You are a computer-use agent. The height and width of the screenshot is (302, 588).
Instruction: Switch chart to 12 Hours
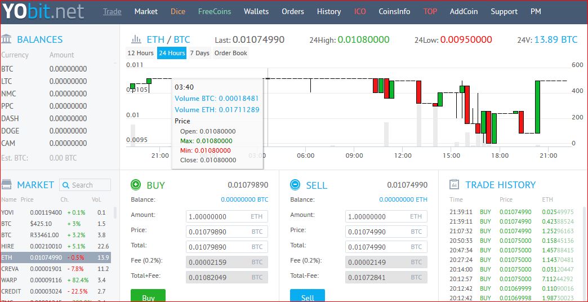(140, 53)
